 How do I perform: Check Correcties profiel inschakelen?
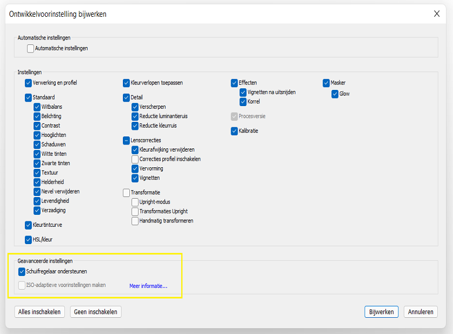click(x=135, y=159)
